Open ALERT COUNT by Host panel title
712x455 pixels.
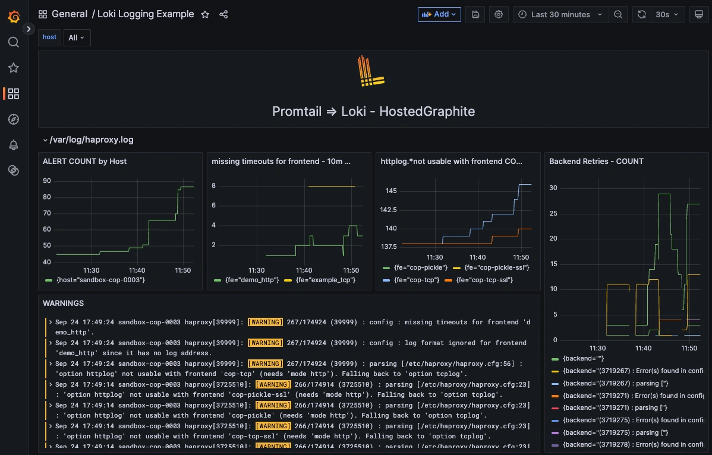[x=84, y=161]
